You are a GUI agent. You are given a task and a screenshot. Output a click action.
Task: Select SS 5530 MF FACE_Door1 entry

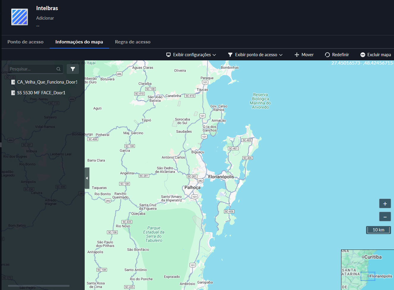(41, 93)
